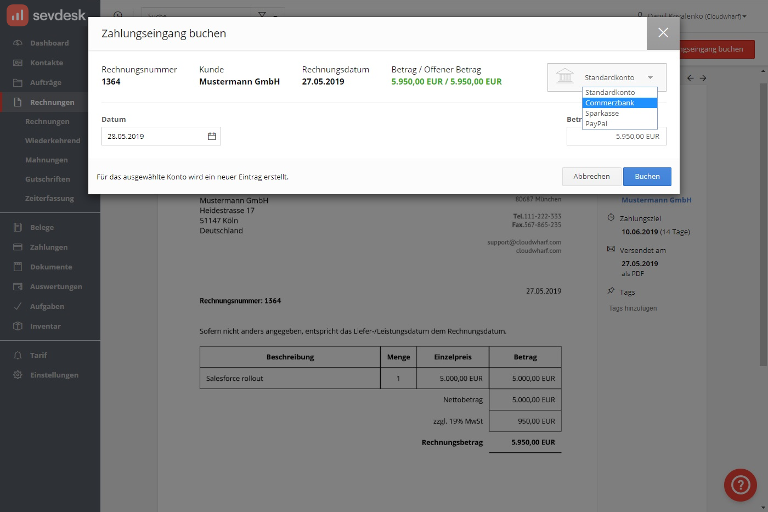Click the support@cloudwharf.com email text

click(524, 242)
